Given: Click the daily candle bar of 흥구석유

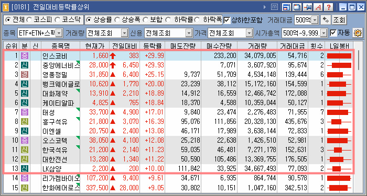Looking at the screenshot, I should pos(339,122).
